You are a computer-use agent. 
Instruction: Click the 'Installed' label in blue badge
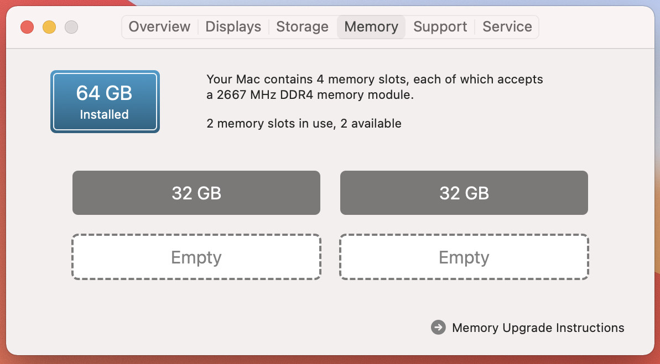point(104,114)
